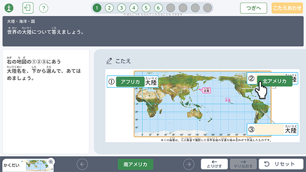Click the circled ① number label
The height and width of the screenshot is (172, 306).
click(x=112, y=81)
